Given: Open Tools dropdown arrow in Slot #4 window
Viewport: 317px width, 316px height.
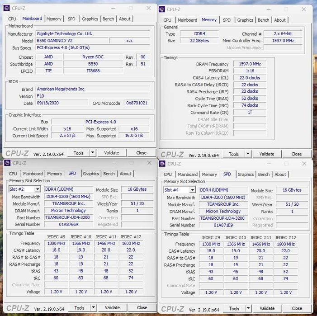Looking at the screenshot, I should pos(248,308).
